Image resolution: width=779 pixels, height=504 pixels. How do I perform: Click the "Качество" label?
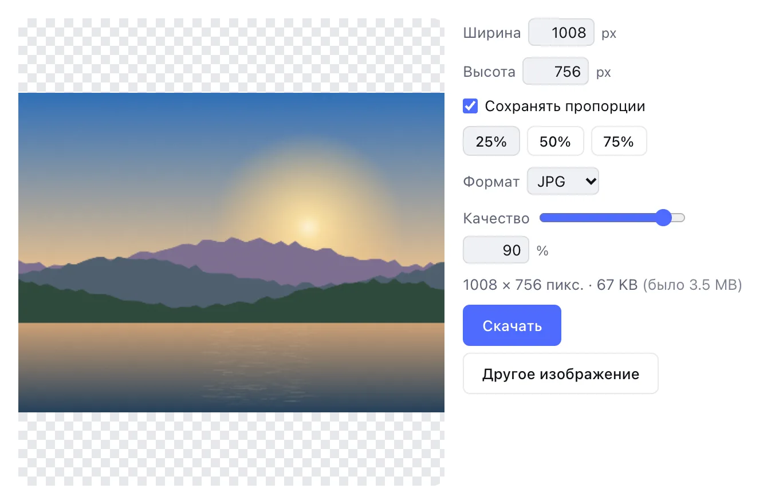tap(496, 218)
